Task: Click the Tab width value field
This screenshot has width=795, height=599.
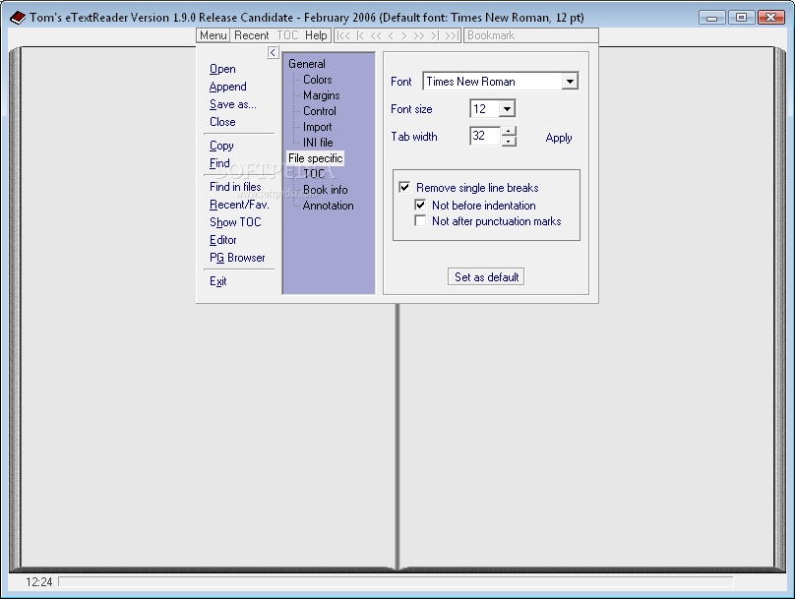Action: click(486, 136)
